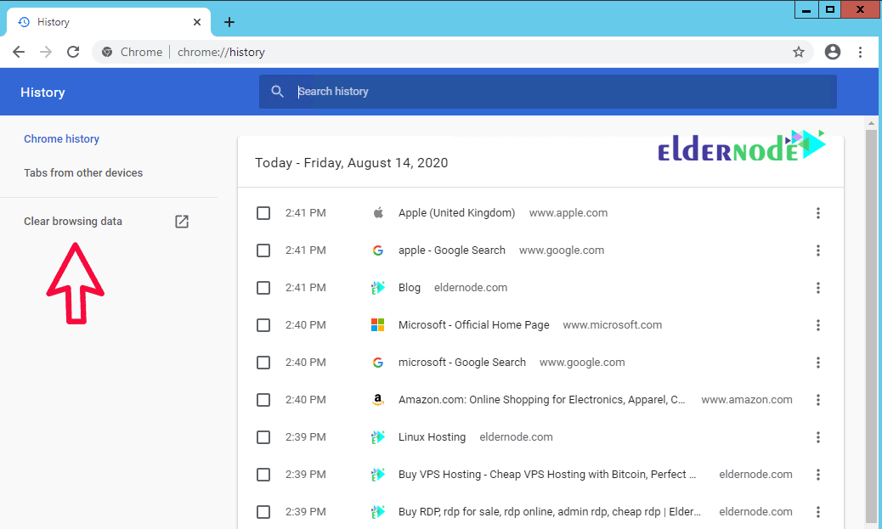Click the History heading in blue header
This screenshot has height=529, width=882.
[x=42, y=93]
